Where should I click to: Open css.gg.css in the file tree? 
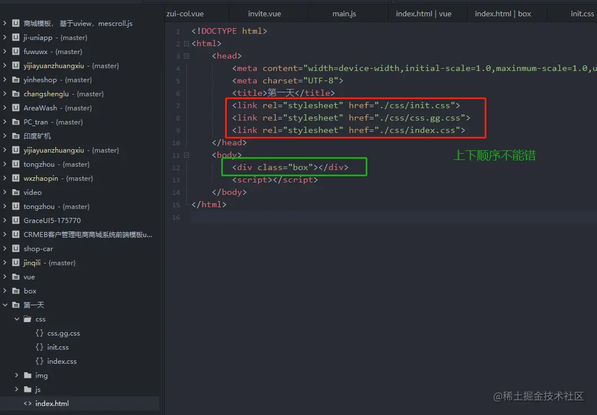coord(64,333)
